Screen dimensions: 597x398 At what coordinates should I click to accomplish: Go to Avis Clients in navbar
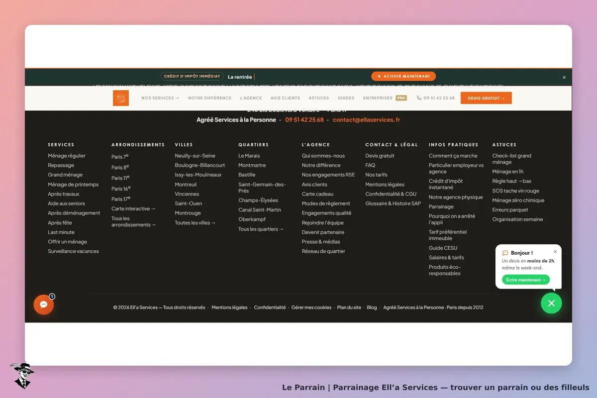click(x=285, y=98)
